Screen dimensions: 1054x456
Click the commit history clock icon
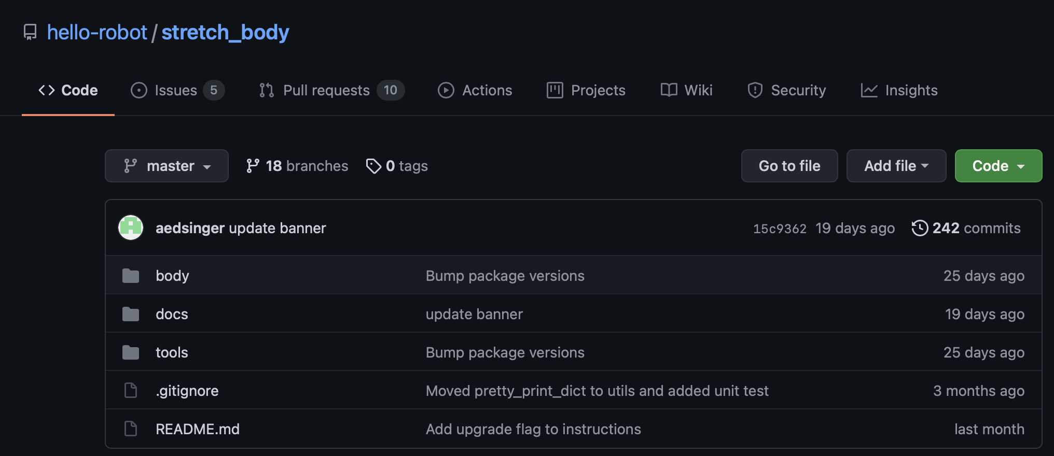coord(920,228)
